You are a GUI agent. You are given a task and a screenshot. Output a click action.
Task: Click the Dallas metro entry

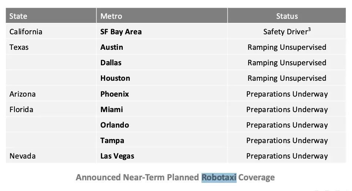[111, 63]
